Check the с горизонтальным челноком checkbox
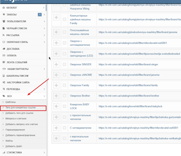The image size is (181, 156). (64, 117)
